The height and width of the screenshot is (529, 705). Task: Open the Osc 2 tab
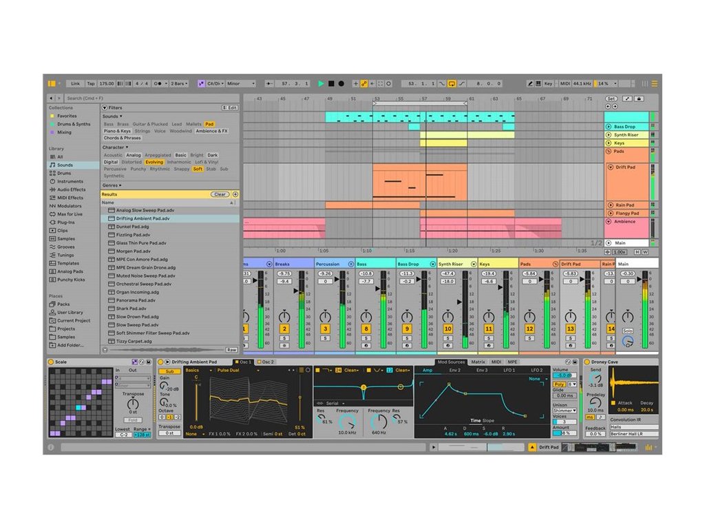265,362
